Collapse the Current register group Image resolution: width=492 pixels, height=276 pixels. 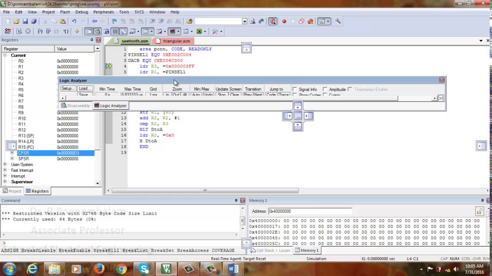pyautogui.click(x=5, y=55)
